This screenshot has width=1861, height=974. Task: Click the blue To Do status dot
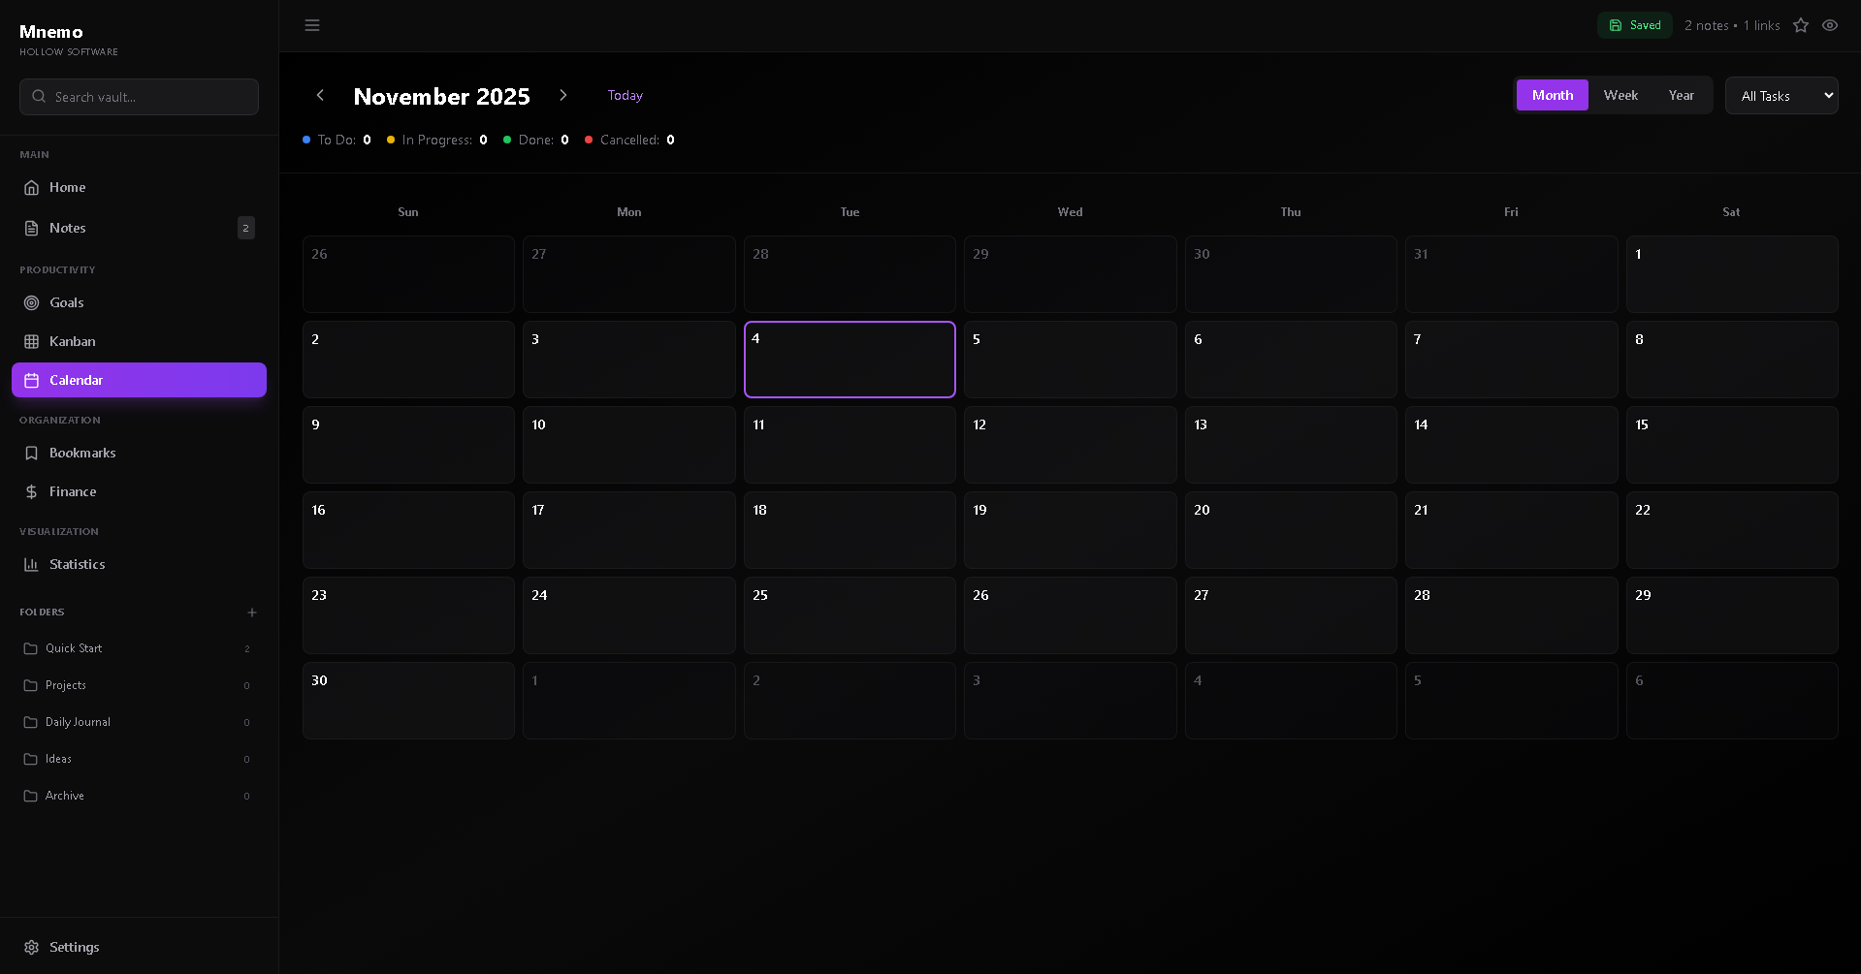tap(306, 140)
